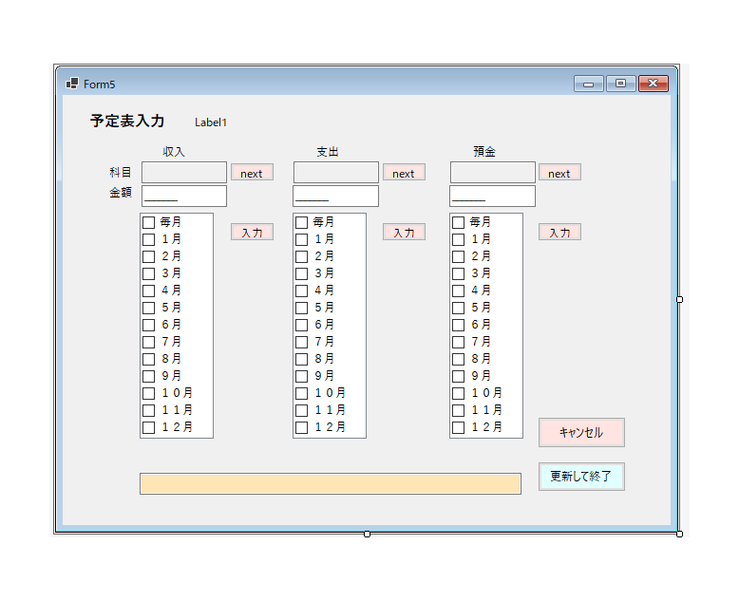Click 入力 button for the 支出 column

pyautogui.click(x=404, y=232)
